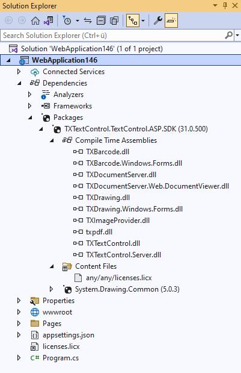This screenshot has height=373, width=241.
Task: Click the Back navigation arrow in toolbar
Action: (9, 20)
